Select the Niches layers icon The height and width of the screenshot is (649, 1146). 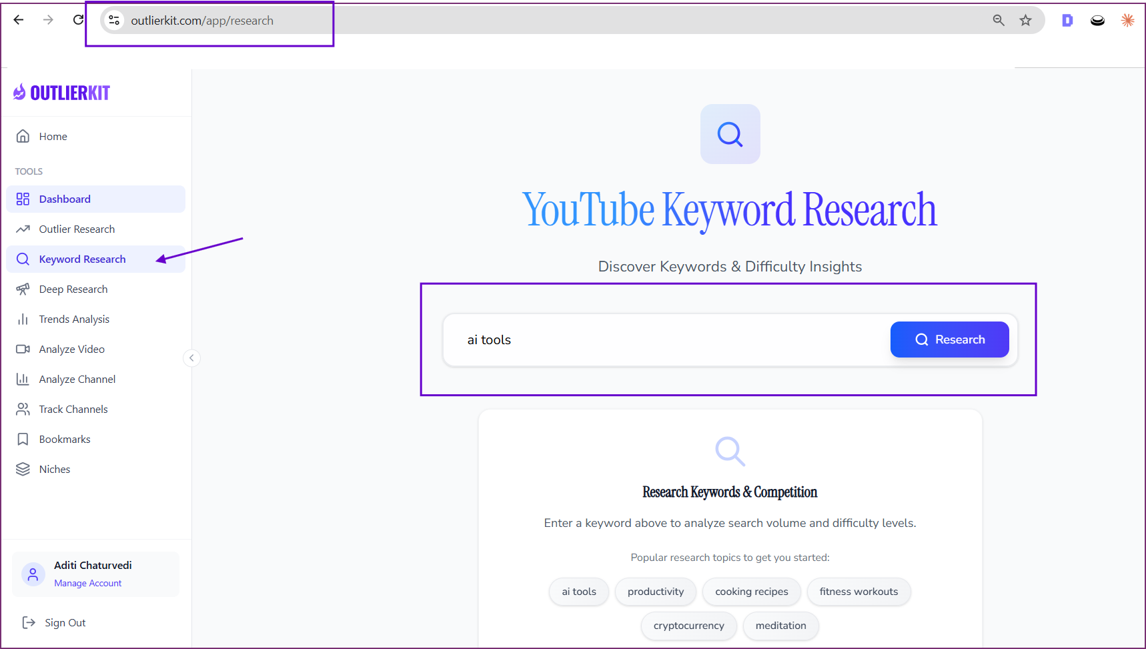pyautogui.click(x=23, y=469)
